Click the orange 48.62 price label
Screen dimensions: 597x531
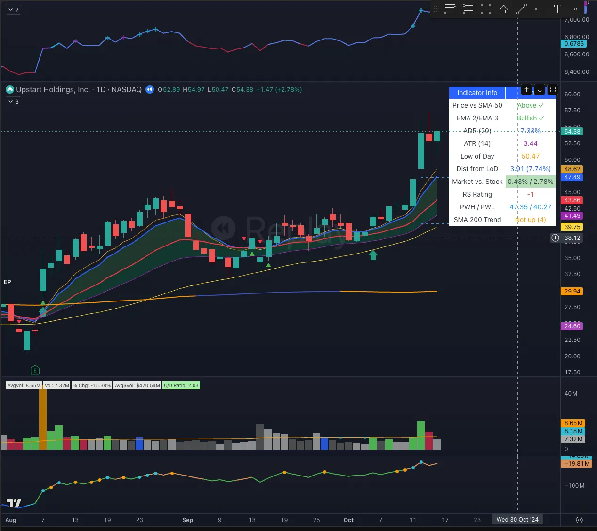click(573, 169)
